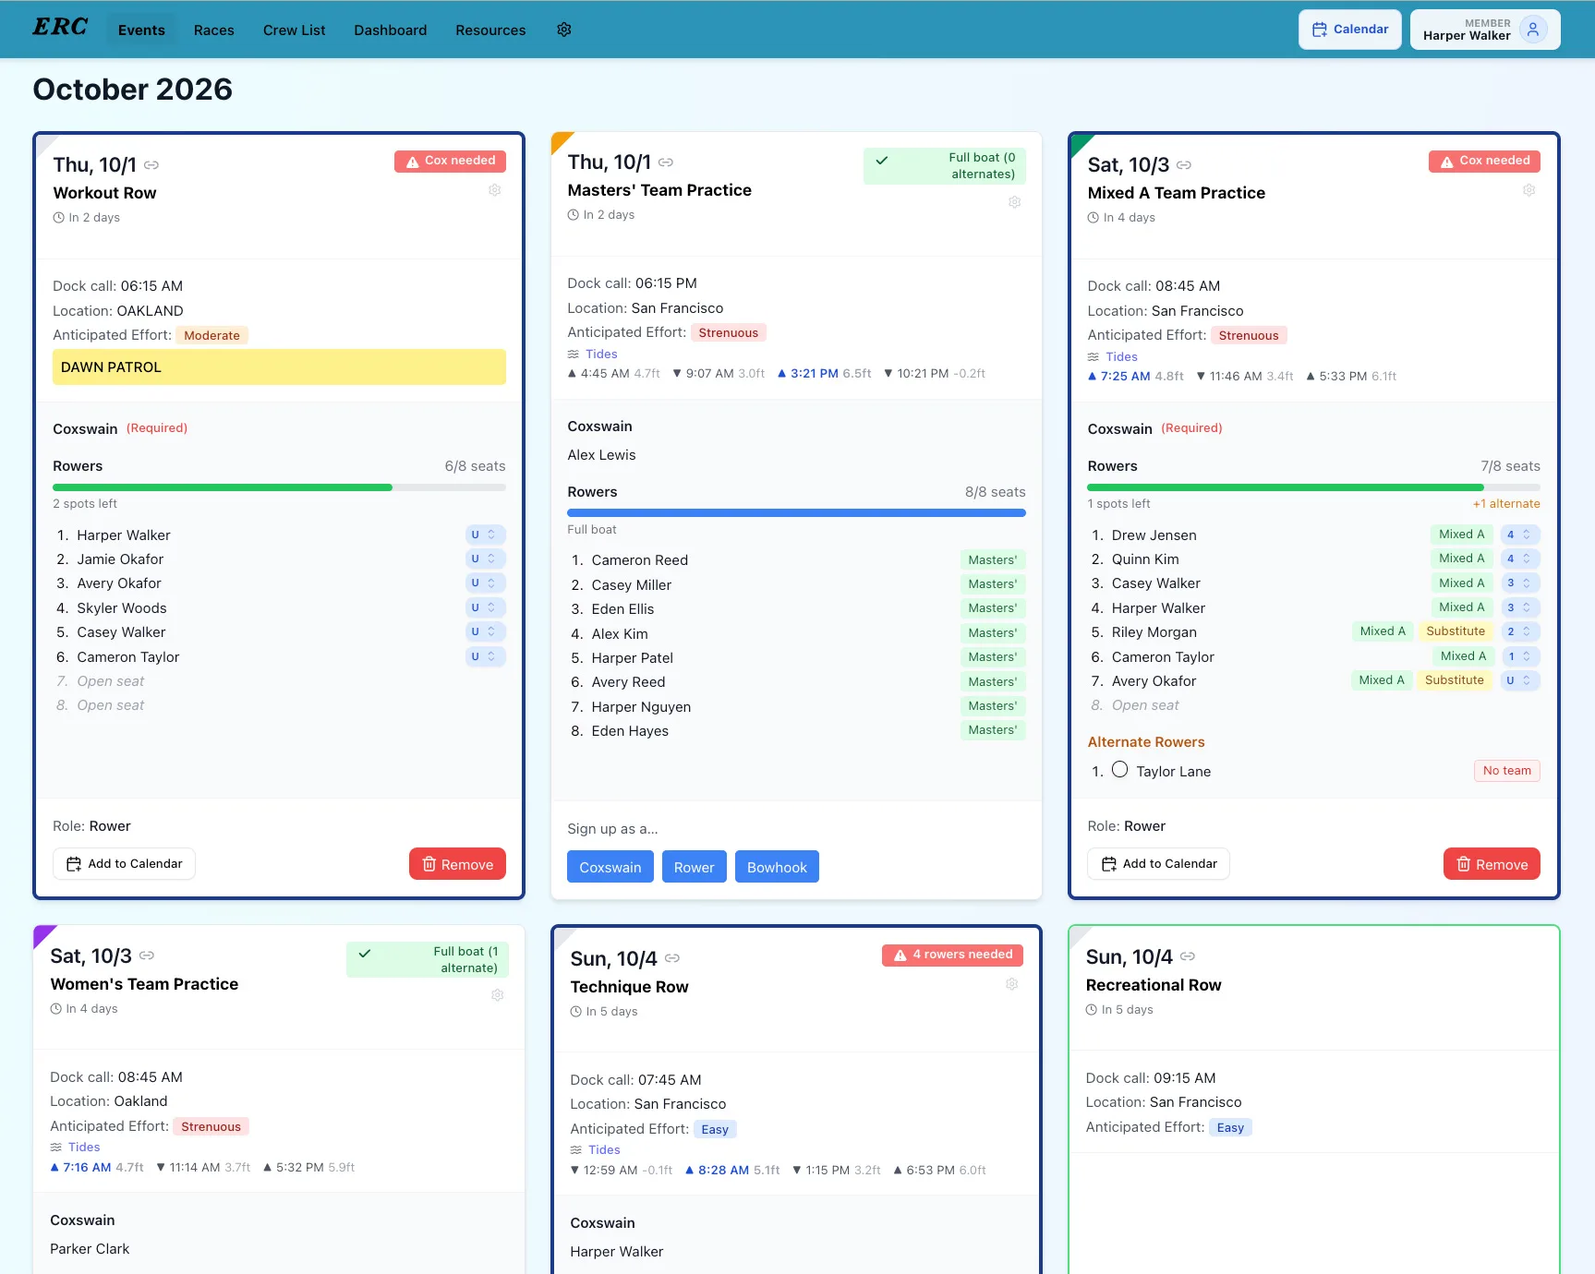The height and width of the screenshot is (1274, 1595).
Task: Click Masters' tag next to Cameron Reed
Action: [x=992, y=559]
